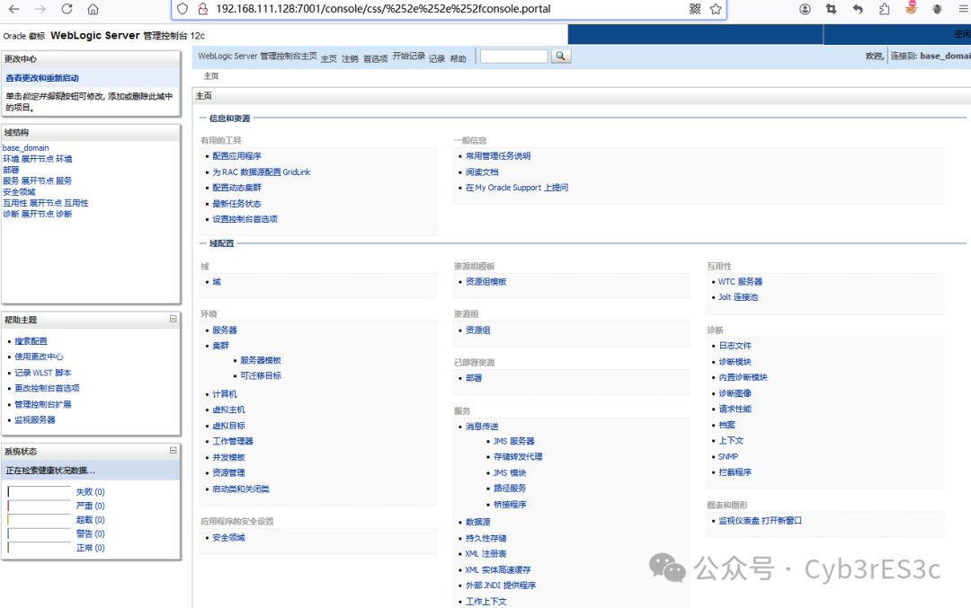
Task: Click 失败 (0) health status
Action: [x=91, y=492]
